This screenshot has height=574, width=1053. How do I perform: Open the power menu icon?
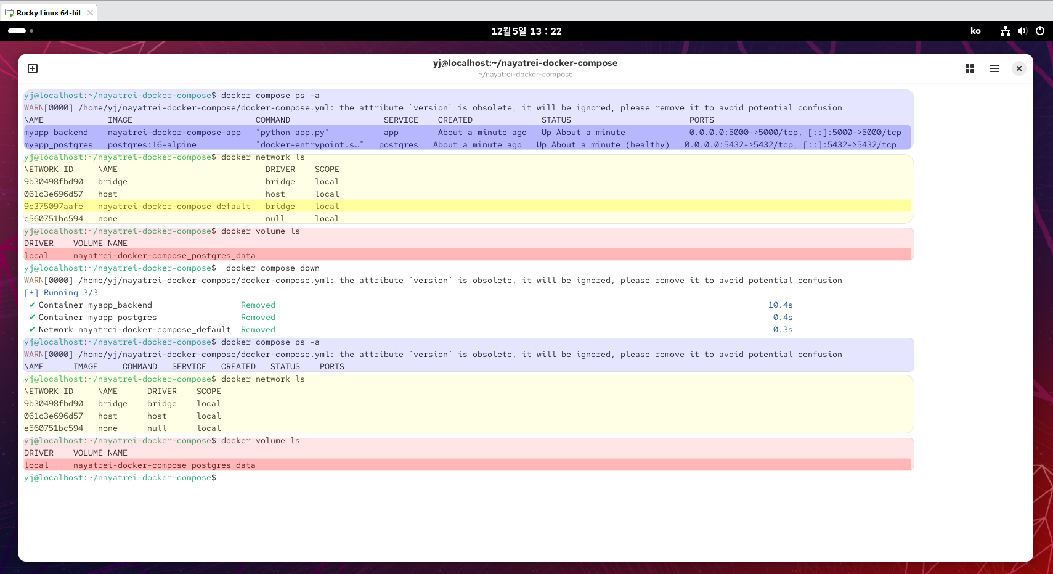pos(1040,31)
